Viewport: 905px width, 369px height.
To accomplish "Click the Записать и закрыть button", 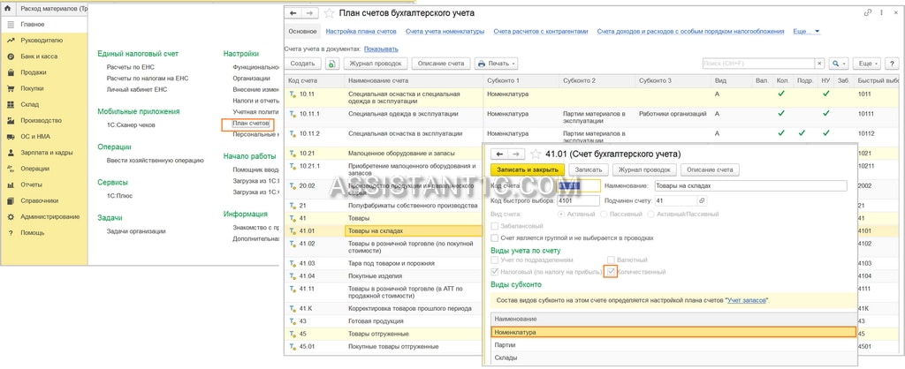I will coord(527,169).
